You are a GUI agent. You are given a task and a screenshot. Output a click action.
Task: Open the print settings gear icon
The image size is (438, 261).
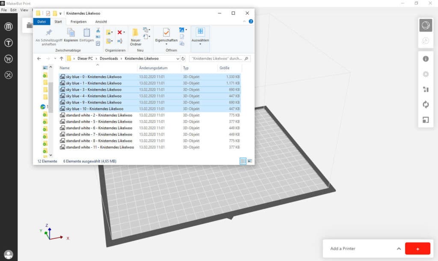(426, 74)
